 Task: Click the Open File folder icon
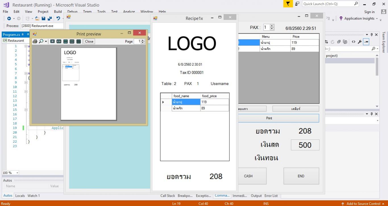(37, 18)
